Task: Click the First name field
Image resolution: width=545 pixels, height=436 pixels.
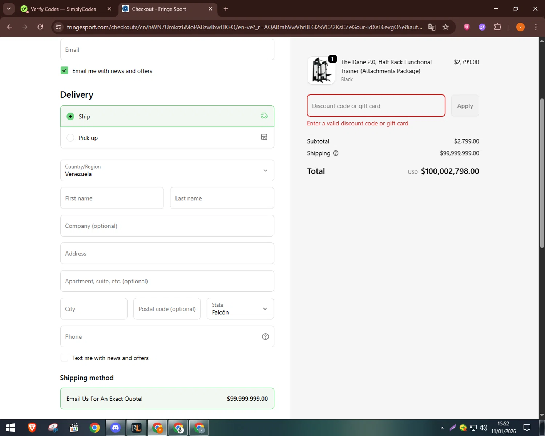Action: [112, 198]
